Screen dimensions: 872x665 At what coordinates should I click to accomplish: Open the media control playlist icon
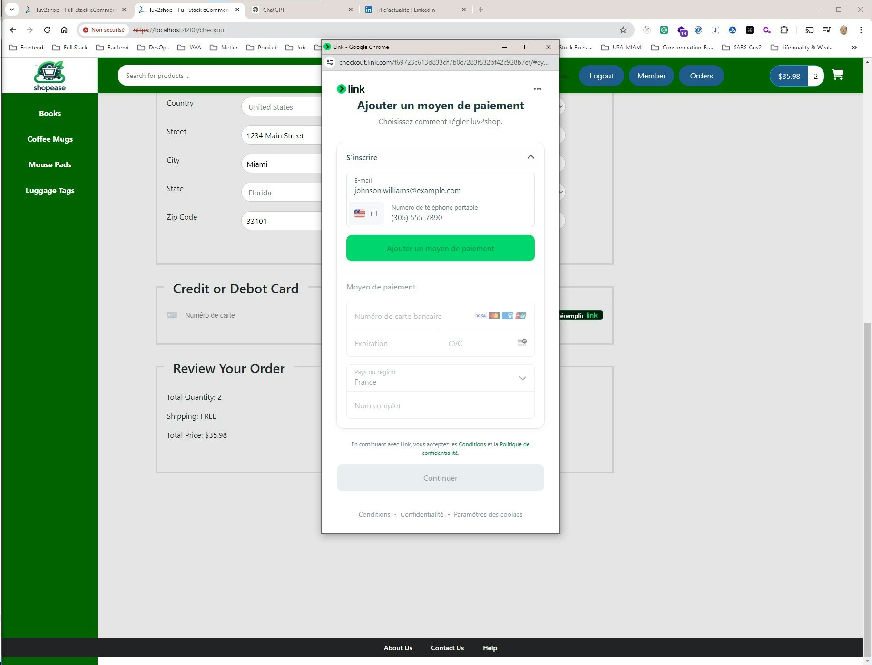[x=827, y=30]
